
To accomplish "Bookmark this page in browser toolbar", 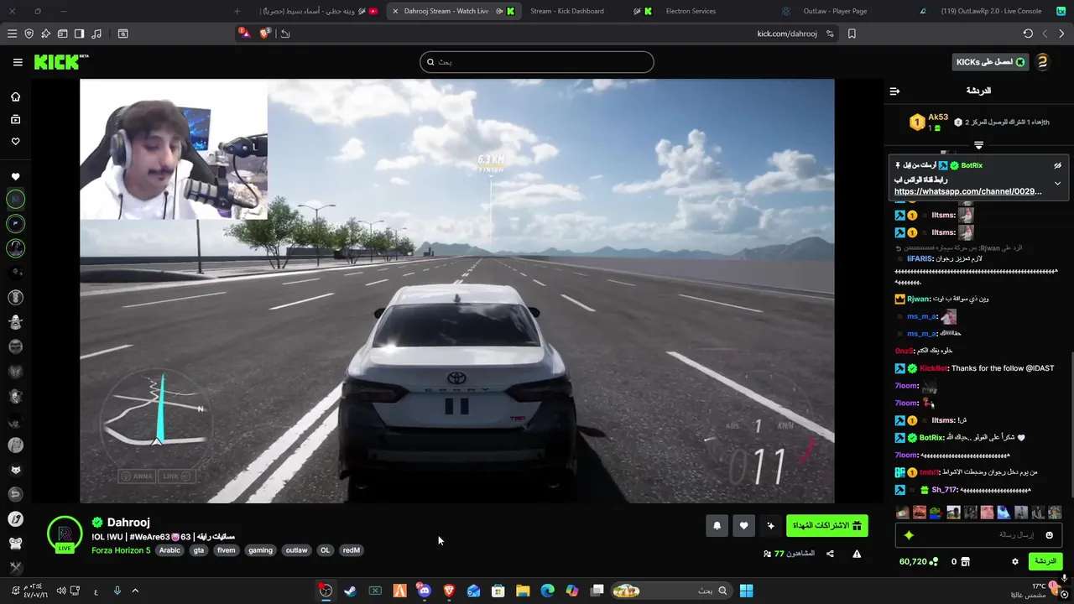I will click(x=852, y=34).
